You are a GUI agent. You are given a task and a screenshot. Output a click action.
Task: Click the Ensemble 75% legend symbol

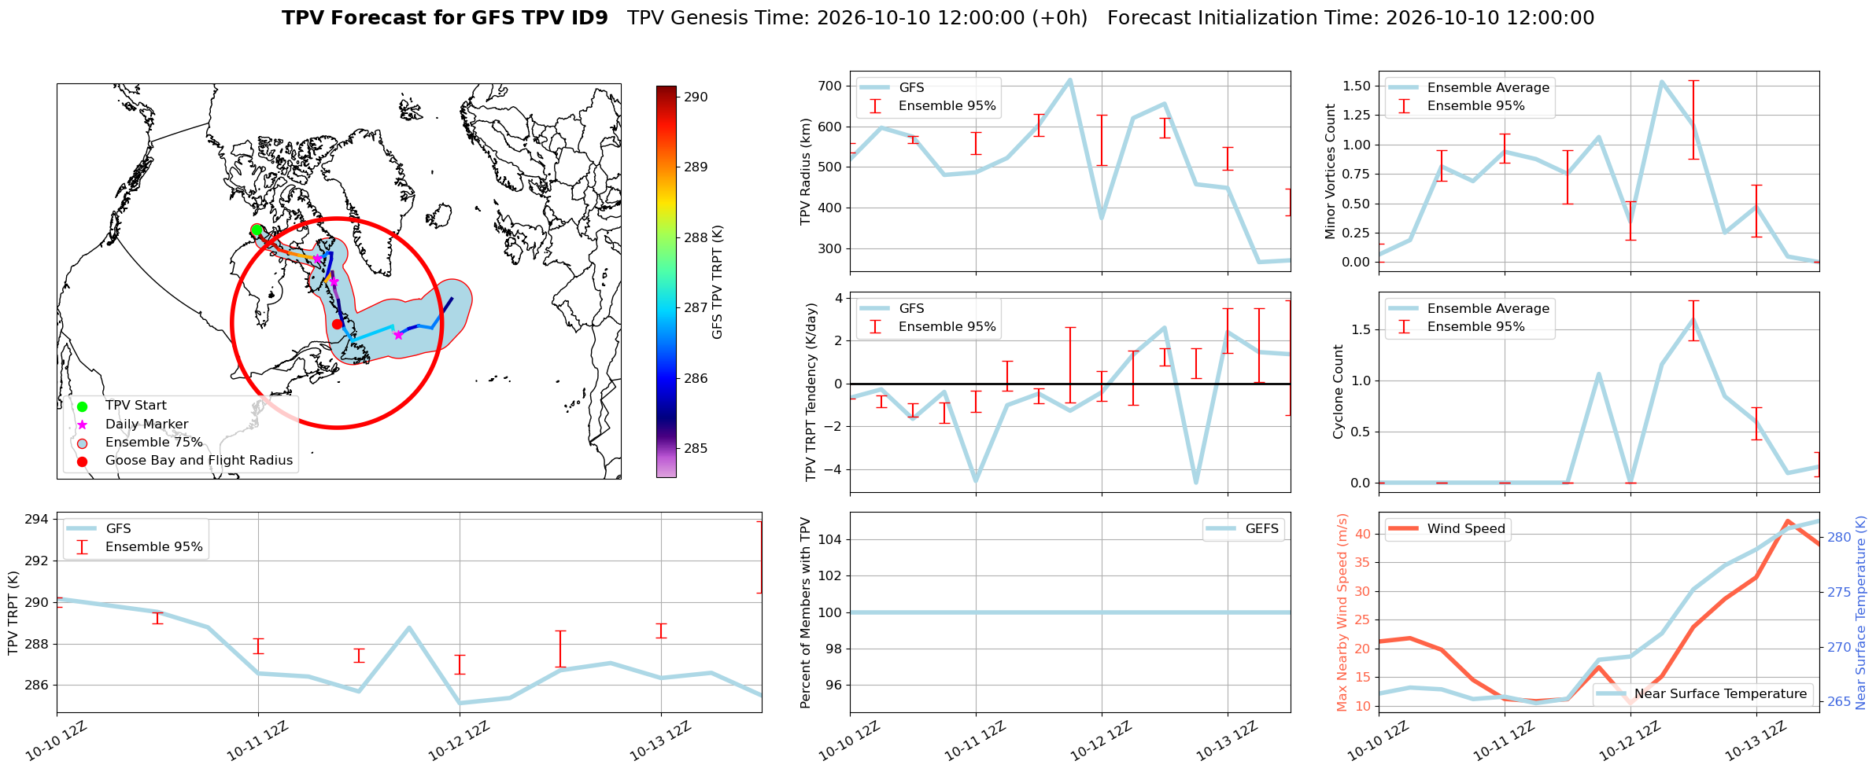[x=82, y=443]
